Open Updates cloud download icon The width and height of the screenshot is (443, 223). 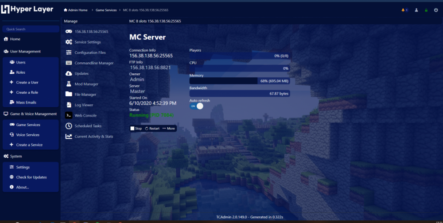pos(69,73)
